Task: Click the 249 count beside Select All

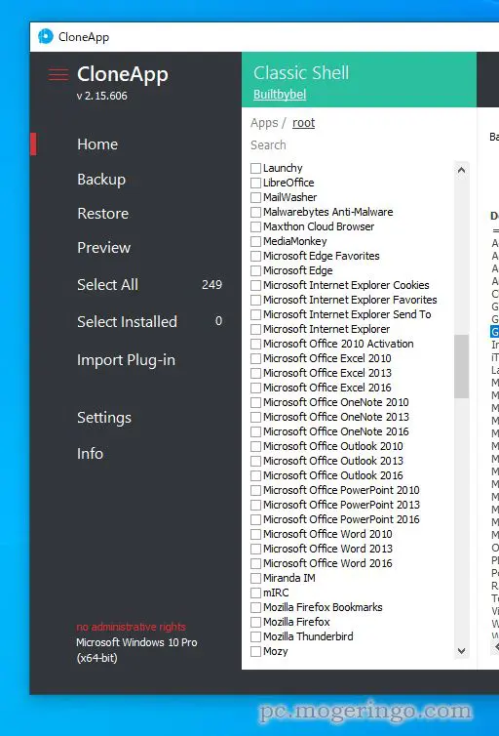Action: (211, 284)
